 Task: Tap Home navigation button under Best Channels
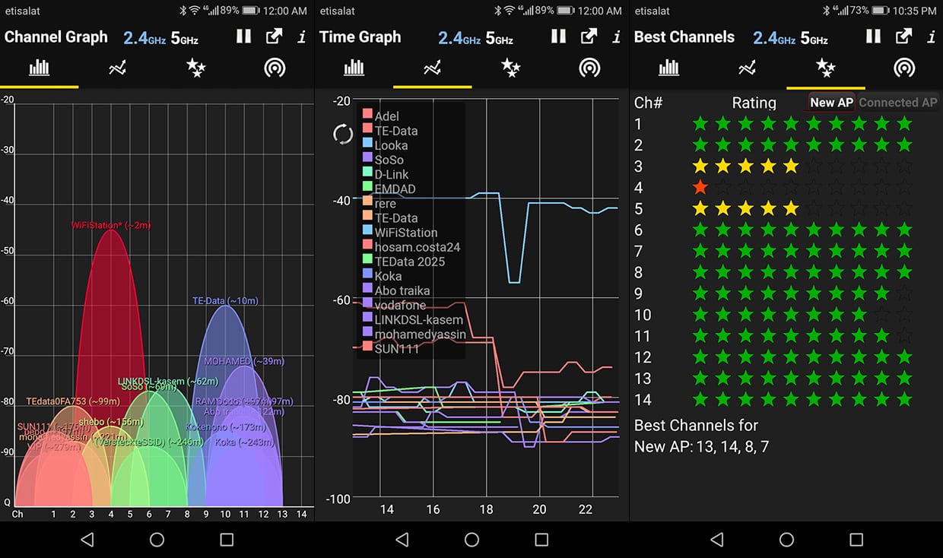click(x=786, y=540)
